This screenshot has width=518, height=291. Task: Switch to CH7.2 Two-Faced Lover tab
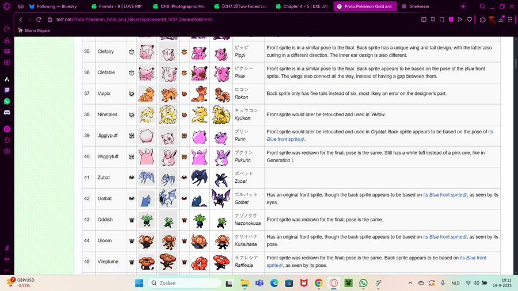tap(241, 6)
